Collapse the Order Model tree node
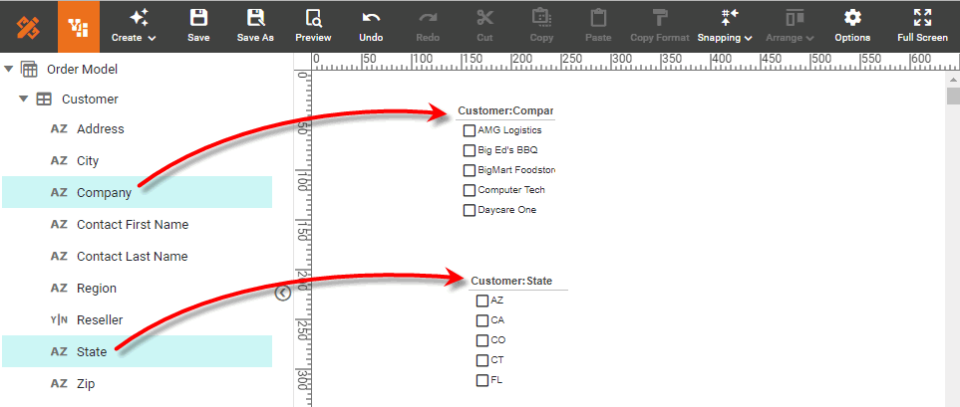This screenshot has width=960, height=407. point(9,69)
